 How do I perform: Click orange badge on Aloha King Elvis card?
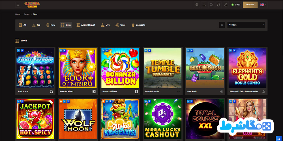[x=103, y=101]
